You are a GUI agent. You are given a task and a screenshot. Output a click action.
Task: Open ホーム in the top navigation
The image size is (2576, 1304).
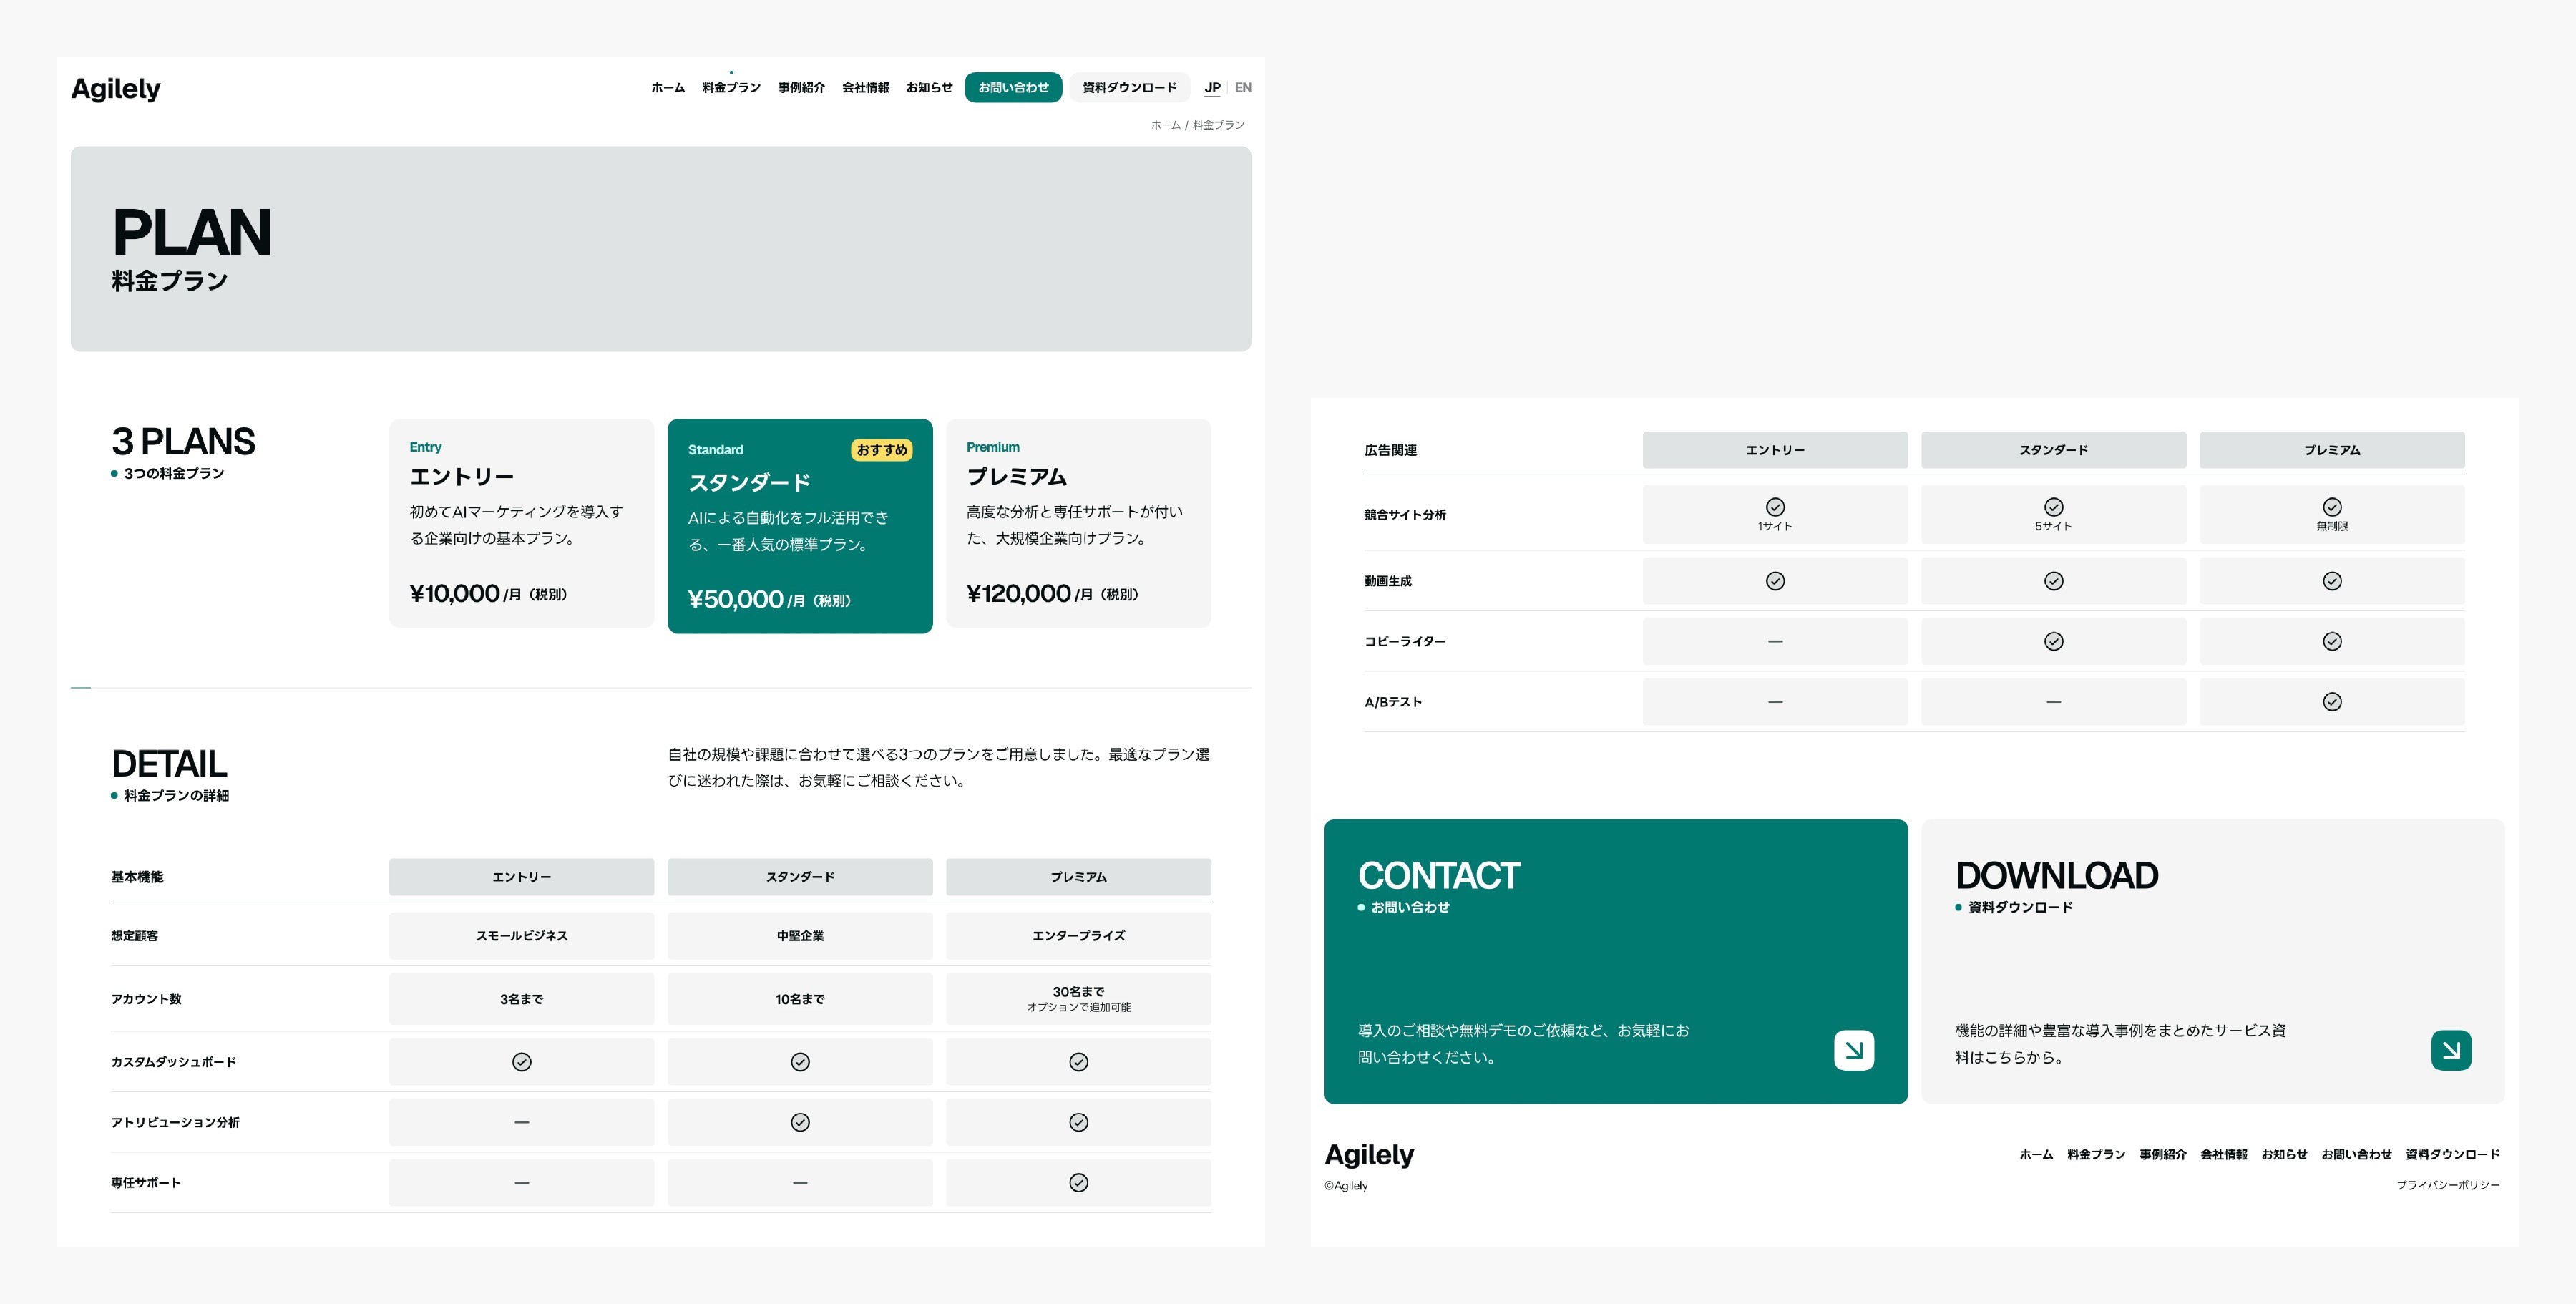pos(668,88)
